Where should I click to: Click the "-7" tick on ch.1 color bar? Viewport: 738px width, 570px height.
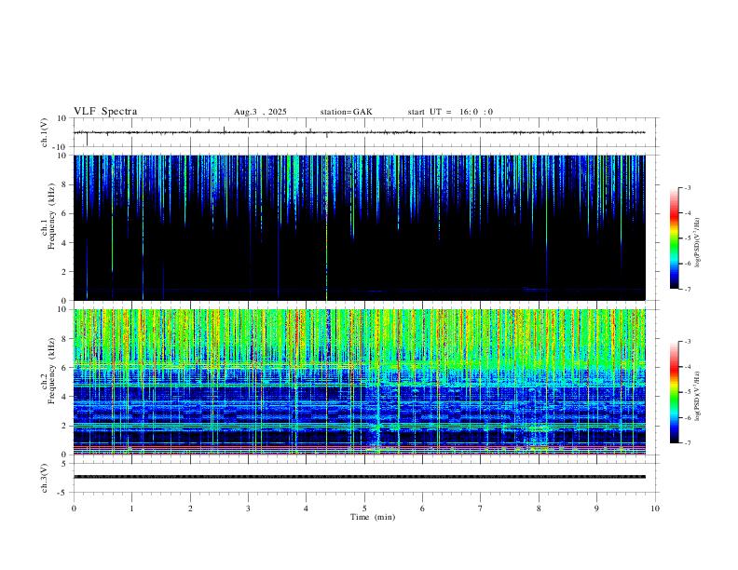pos(687,290)
